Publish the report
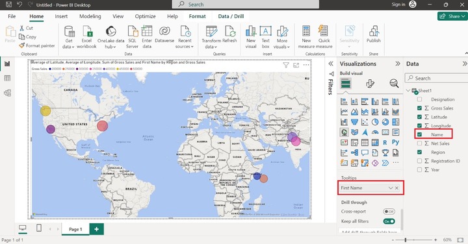The height and width of the screenshot is (244, 468). click(373, 34)
